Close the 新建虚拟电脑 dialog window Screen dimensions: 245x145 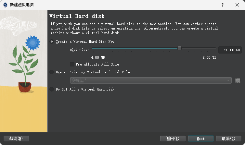[x=238, y=5]
